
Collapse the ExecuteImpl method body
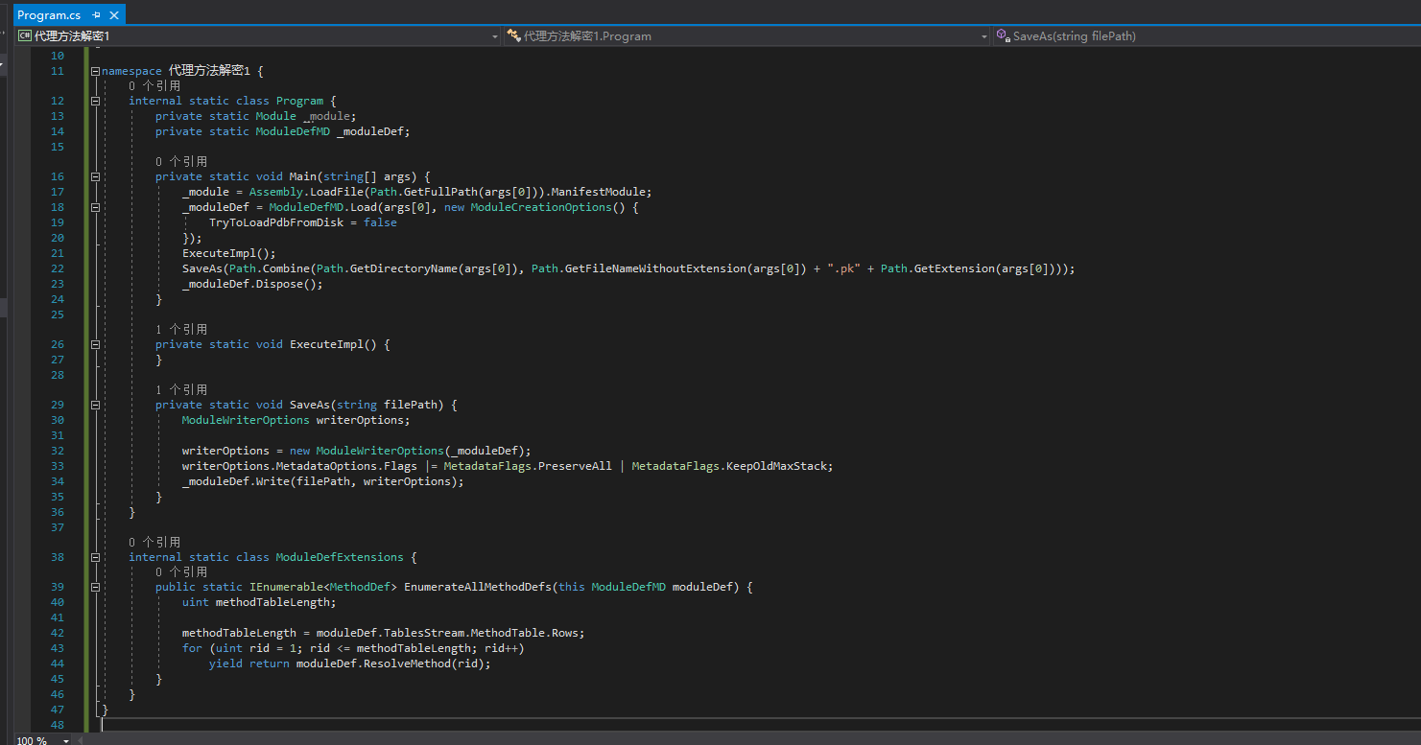[95, 343]
